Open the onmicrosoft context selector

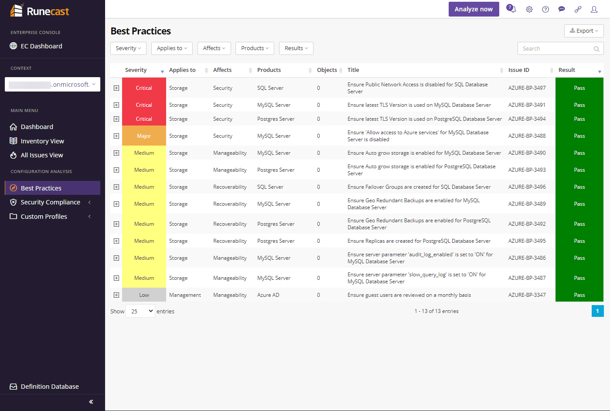[x=52, y=85]
